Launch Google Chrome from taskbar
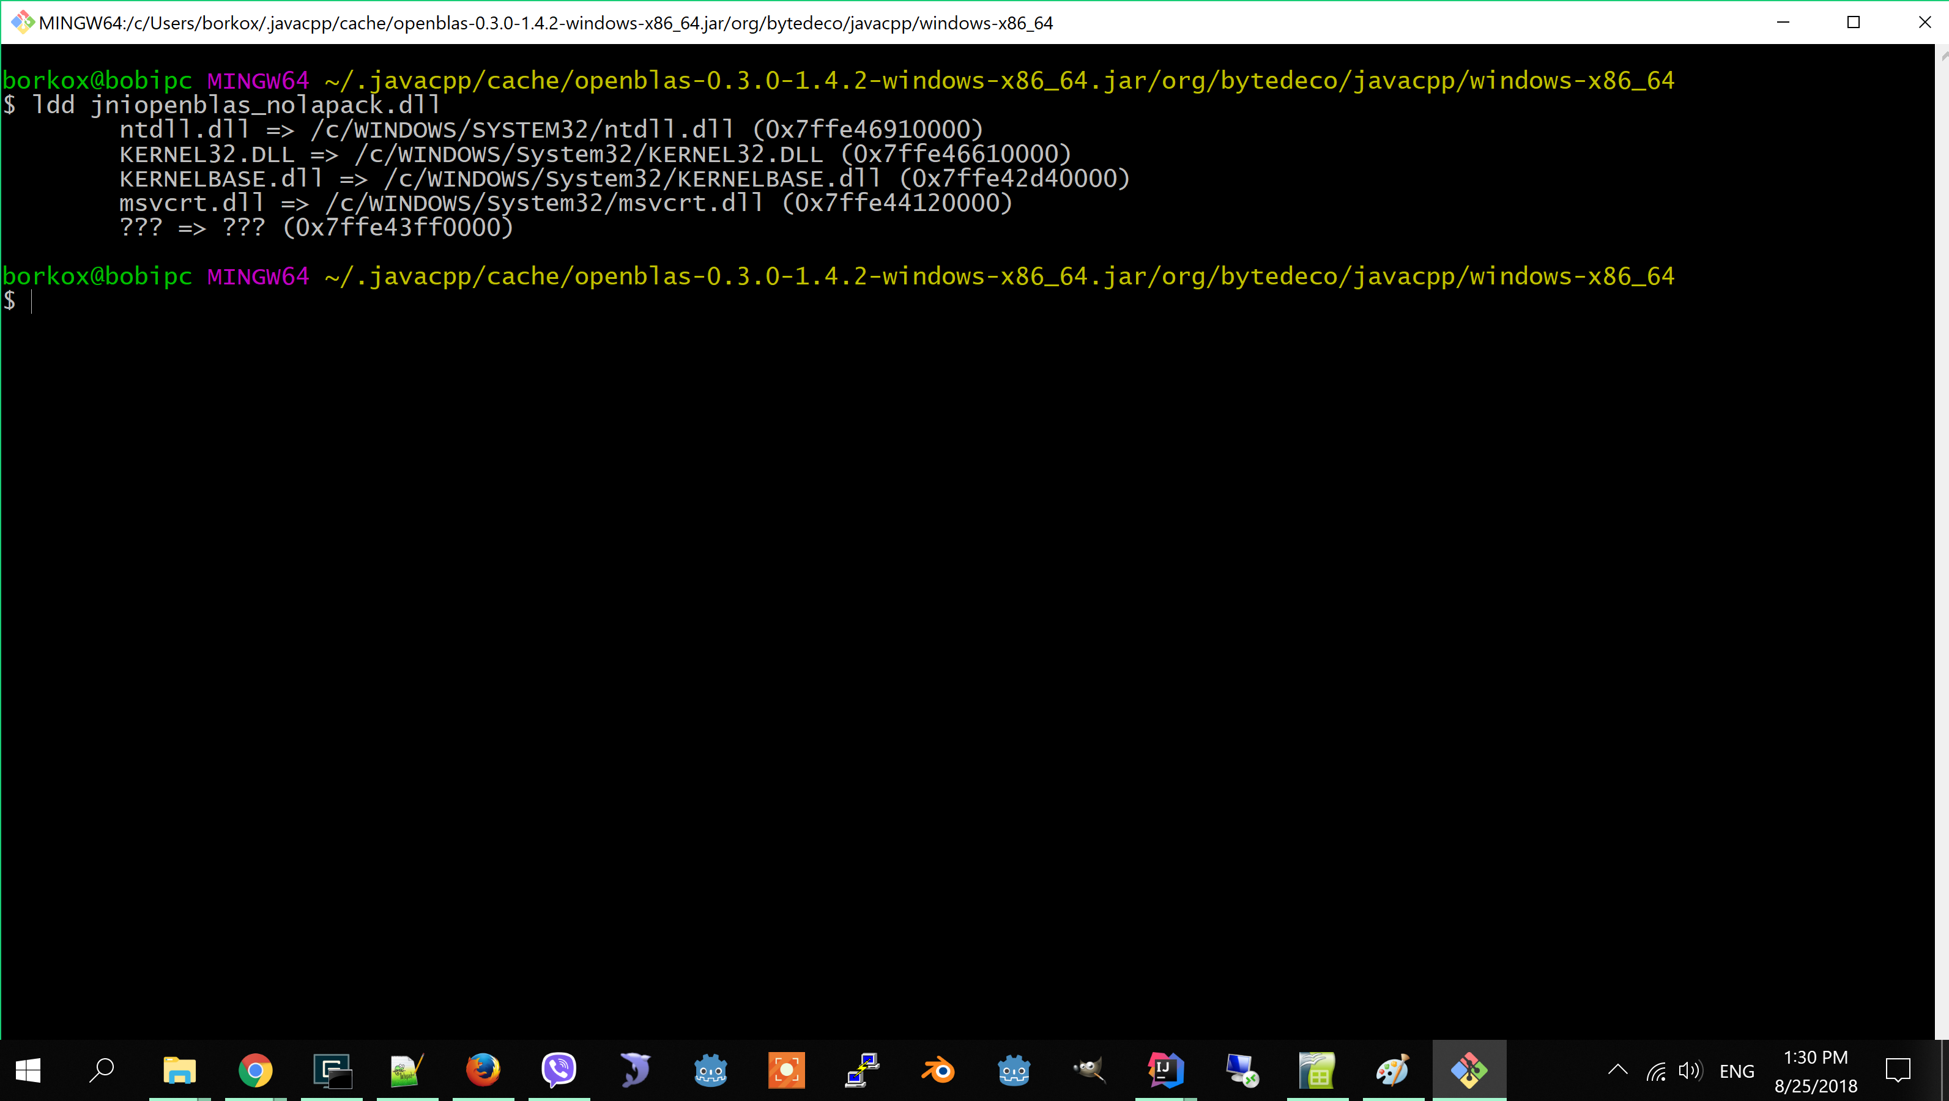 [255, 1070]
